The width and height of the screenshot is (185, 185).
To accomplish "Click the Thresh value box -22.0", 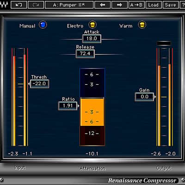I will [40, 84].
